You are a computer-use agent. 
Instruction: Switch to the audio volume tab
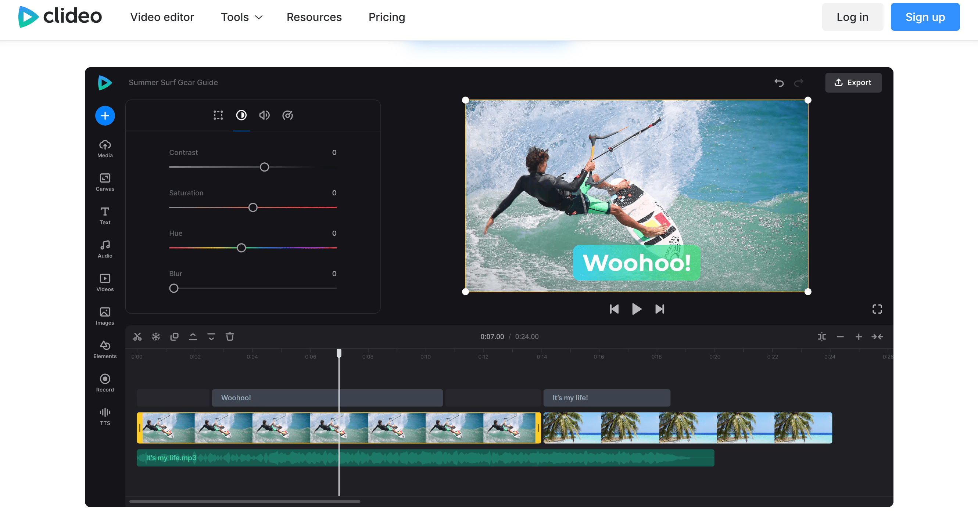coord(264,115)
